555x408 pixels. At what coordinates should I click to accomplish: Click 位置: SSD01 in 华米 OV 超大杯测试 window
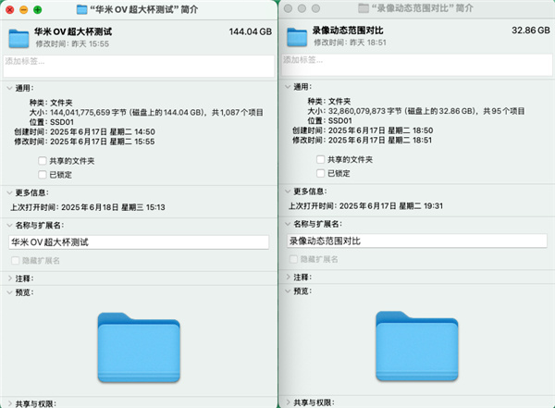[x=52, y=122]
